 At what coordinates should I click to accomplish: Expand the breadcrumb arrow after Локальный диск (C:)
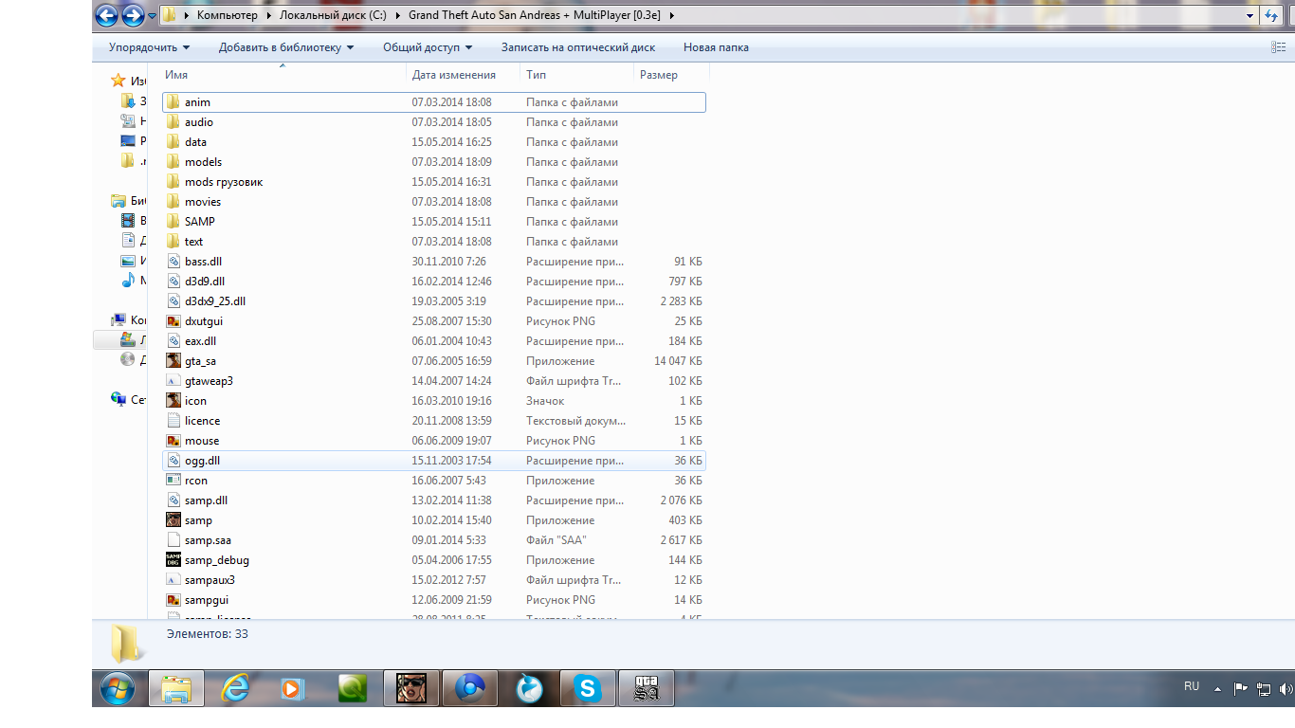399,16
